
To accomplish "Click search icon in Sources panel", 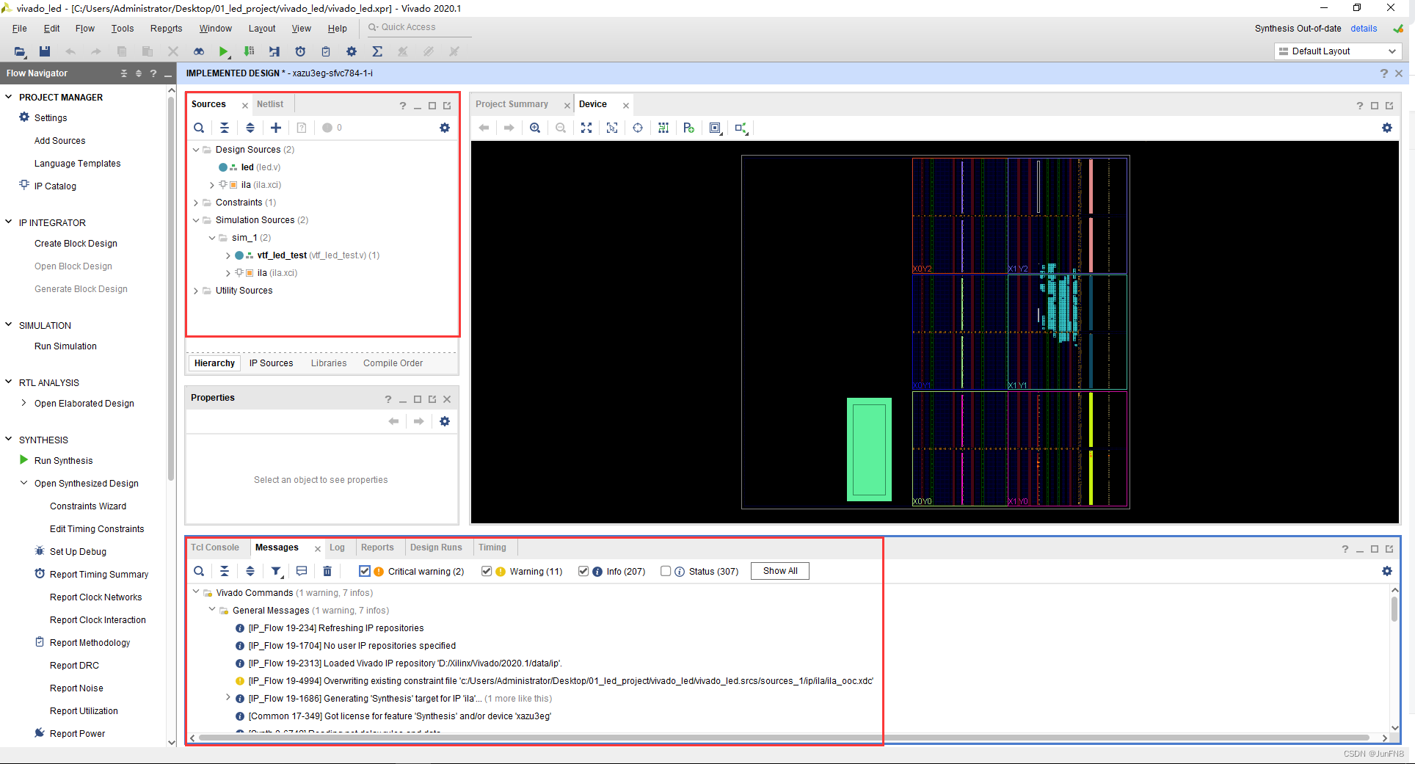I will 199,128.
